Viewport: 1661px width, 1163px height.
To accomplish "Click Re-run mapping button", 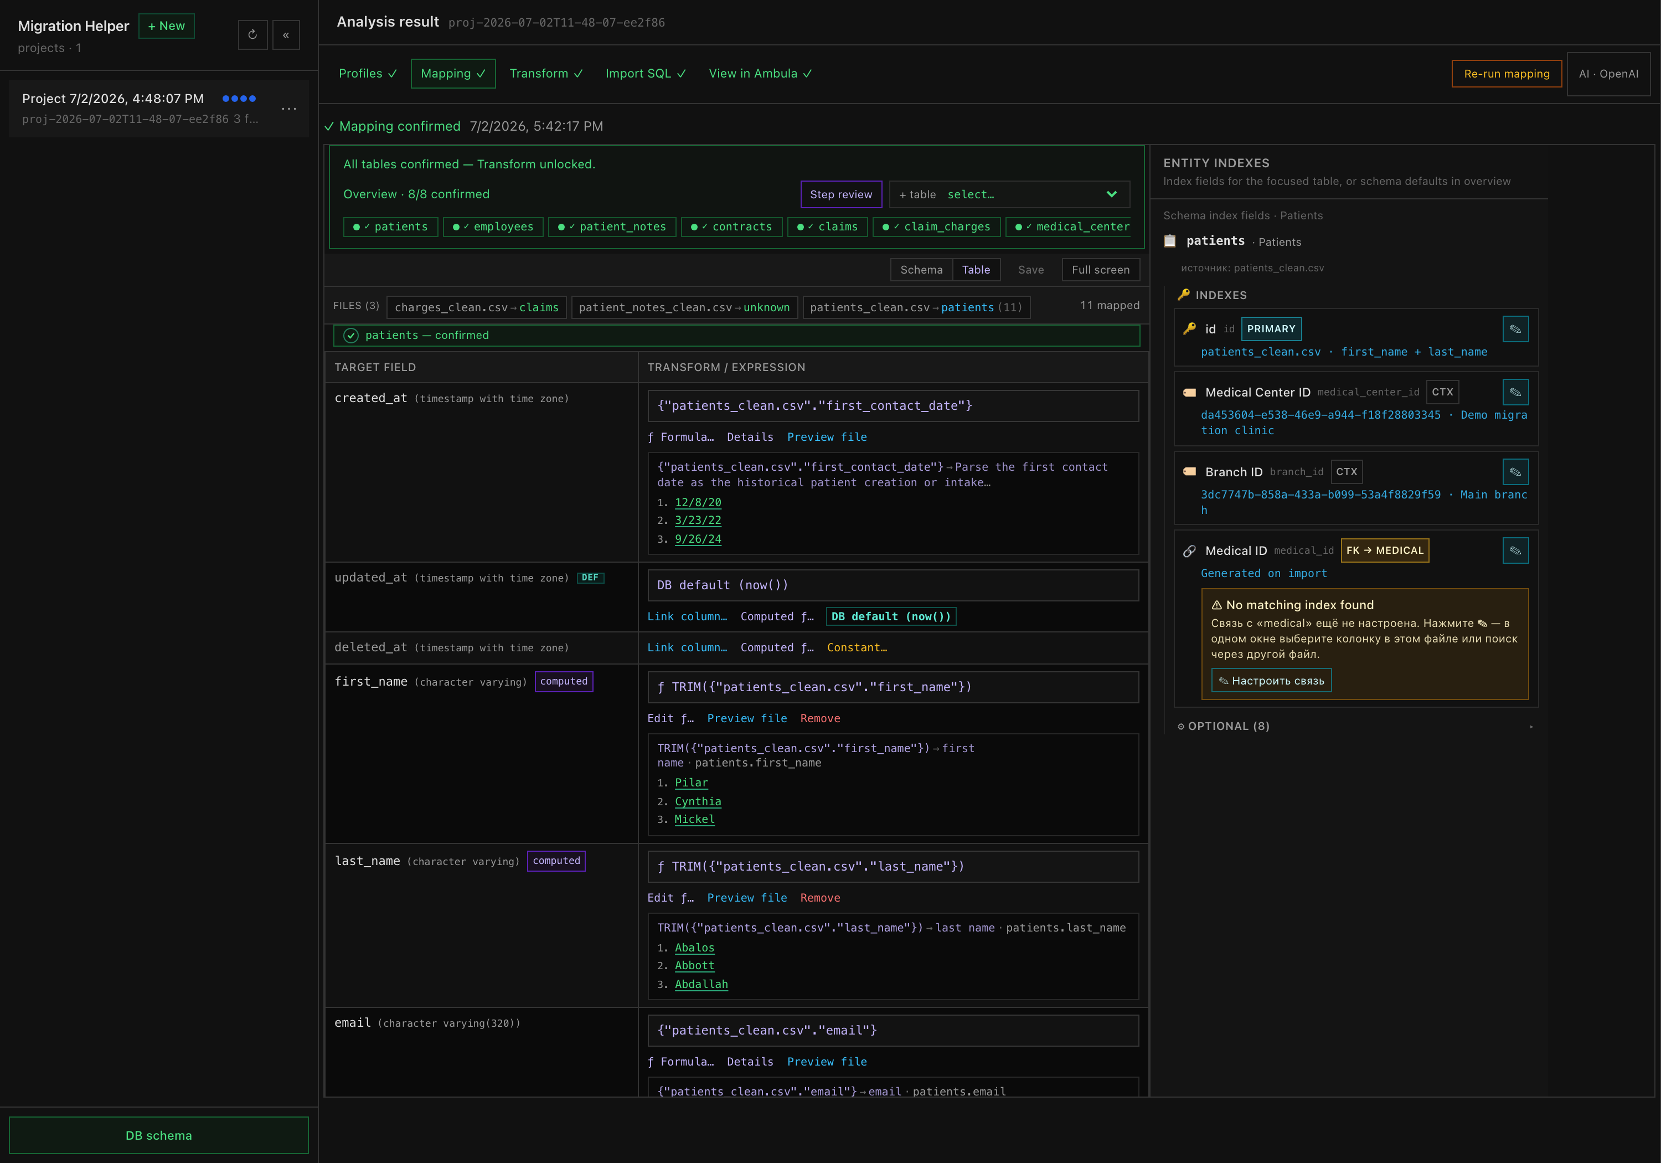I will pos(1506,74).
